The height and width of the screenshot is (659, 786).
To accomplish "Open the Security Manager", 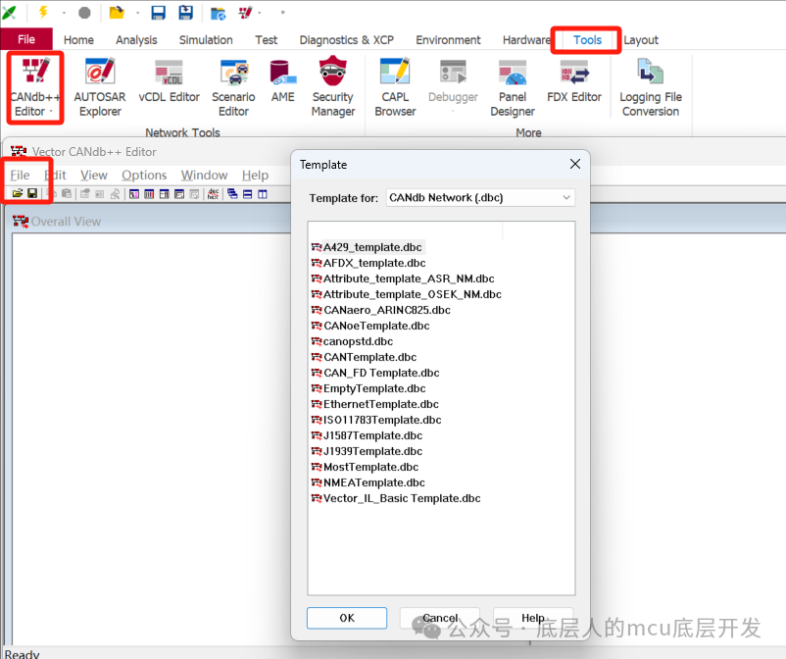I will coord(333,86).
